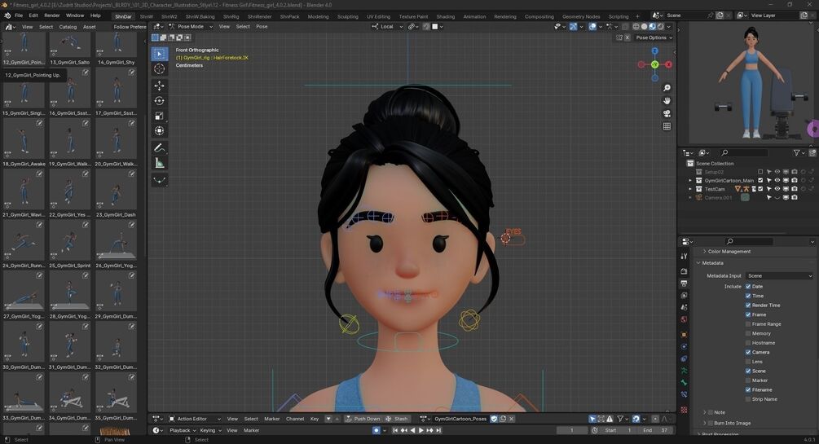The width and height of the screenshot is (819, 444).
Task: Toggle the Date metadata checkbox
Action: click(x=748, y=286)
